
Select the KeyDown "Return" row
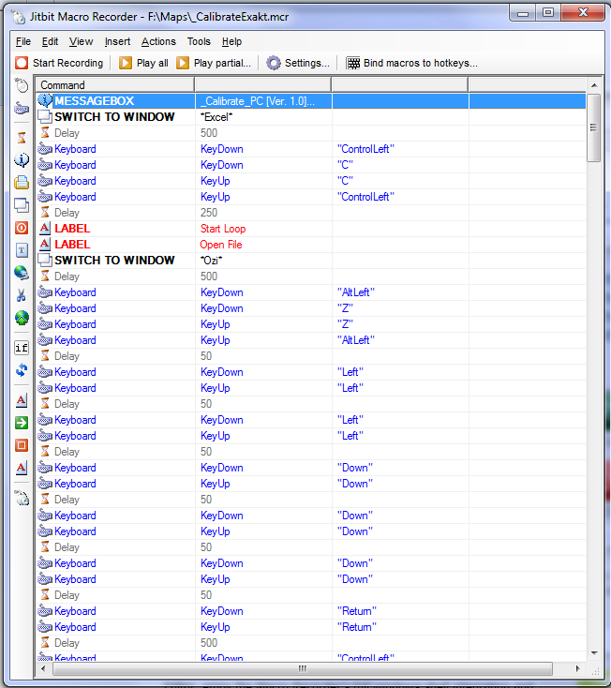pos(311,611)
